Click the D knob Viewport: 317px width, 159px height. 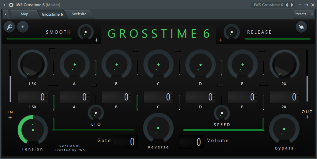pos(200,65)
